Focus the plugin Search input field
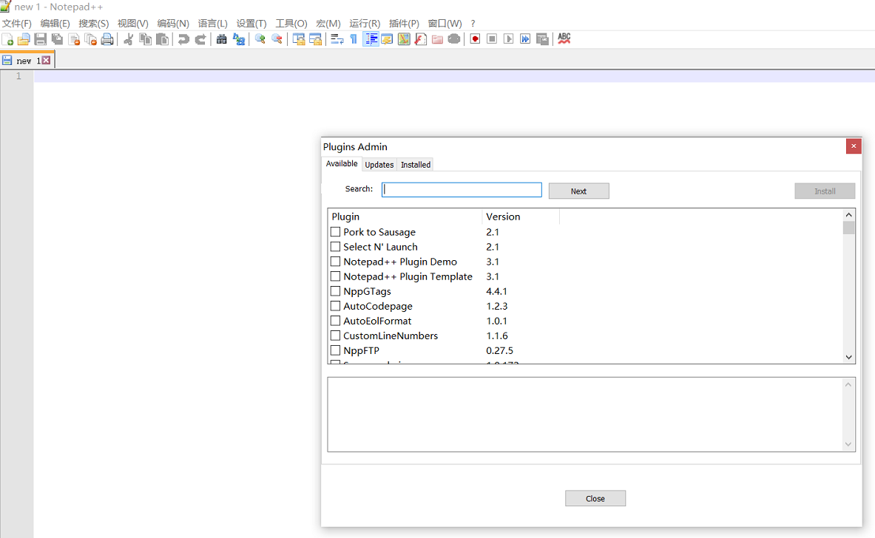The height and width of the screenshot is (538, 875). point(462,190)
